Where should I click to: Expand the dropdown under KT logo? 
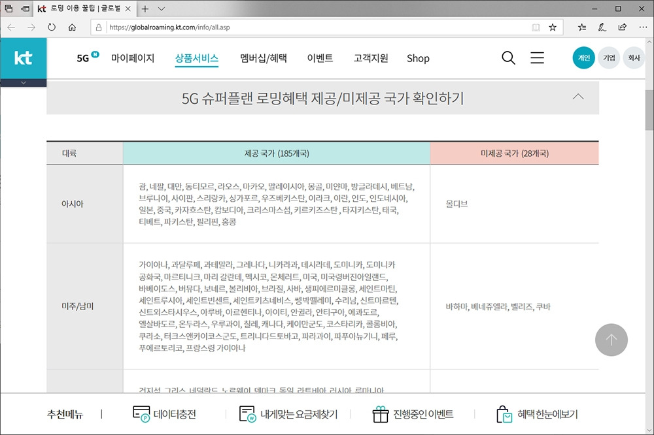click(x=24, y=82)
